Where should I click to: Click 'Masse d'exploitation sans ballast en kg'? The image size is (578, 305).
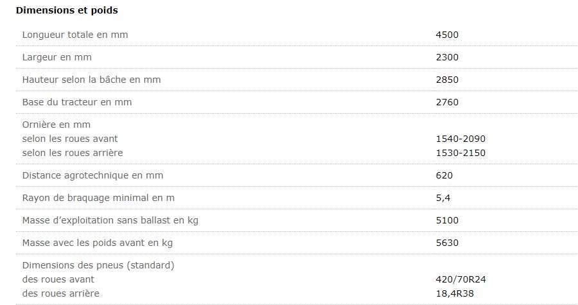[x=110, y=220]
